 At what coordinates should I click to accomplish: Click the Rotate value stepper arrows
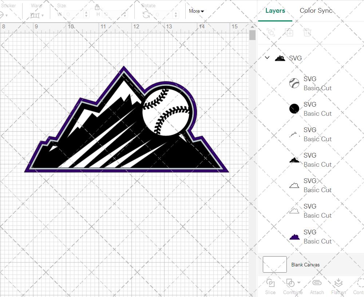(x=176, y=15)
